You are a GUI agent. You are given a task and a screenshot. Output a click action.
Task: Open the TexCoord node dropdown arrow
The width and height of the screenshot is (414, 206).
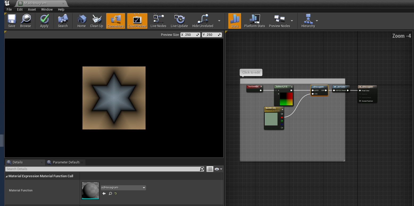pyautogui.click(x=261, y=86)
